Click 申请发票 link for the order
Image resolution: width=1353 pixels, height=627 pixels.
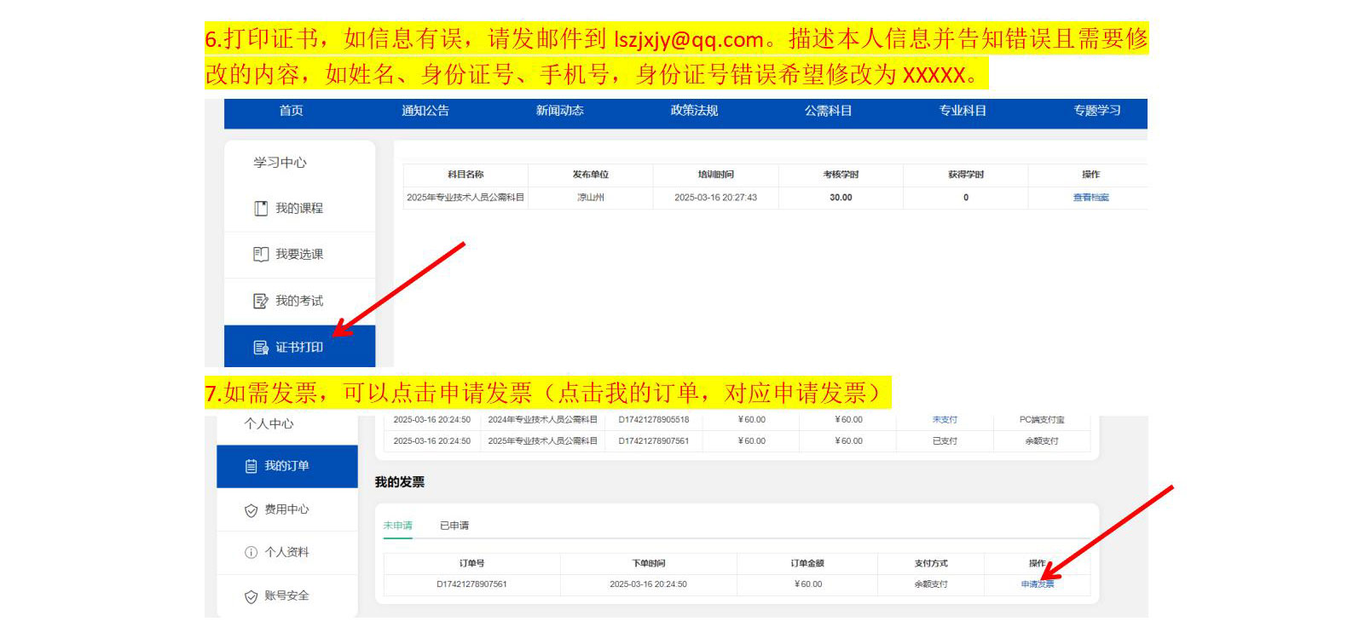(x=1038, y=584)
